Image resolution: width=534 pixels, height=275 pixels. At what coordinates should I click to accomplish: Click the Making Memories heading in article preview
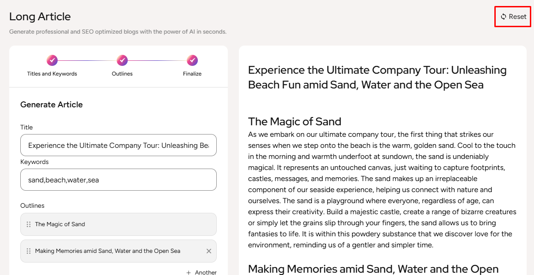(x=373, y=269)
